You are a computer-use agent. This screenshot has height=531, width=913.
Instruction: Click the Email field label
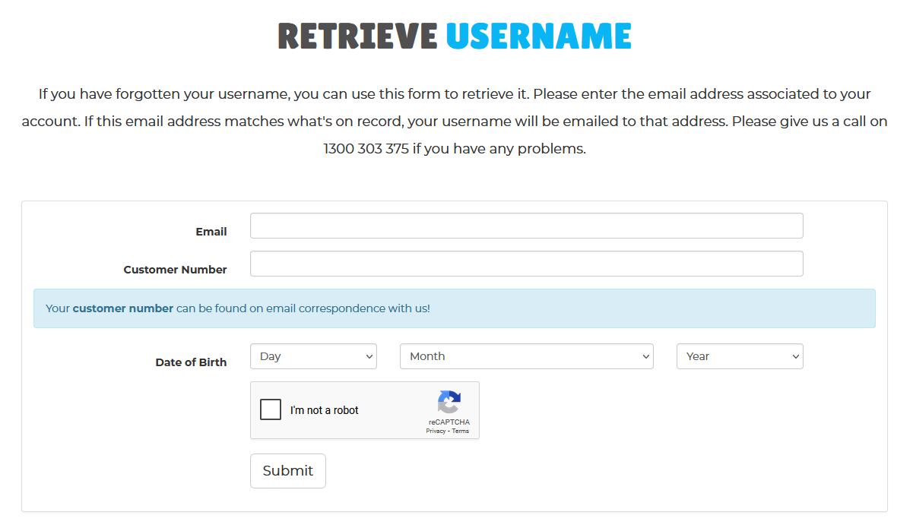tap(211, 232)
